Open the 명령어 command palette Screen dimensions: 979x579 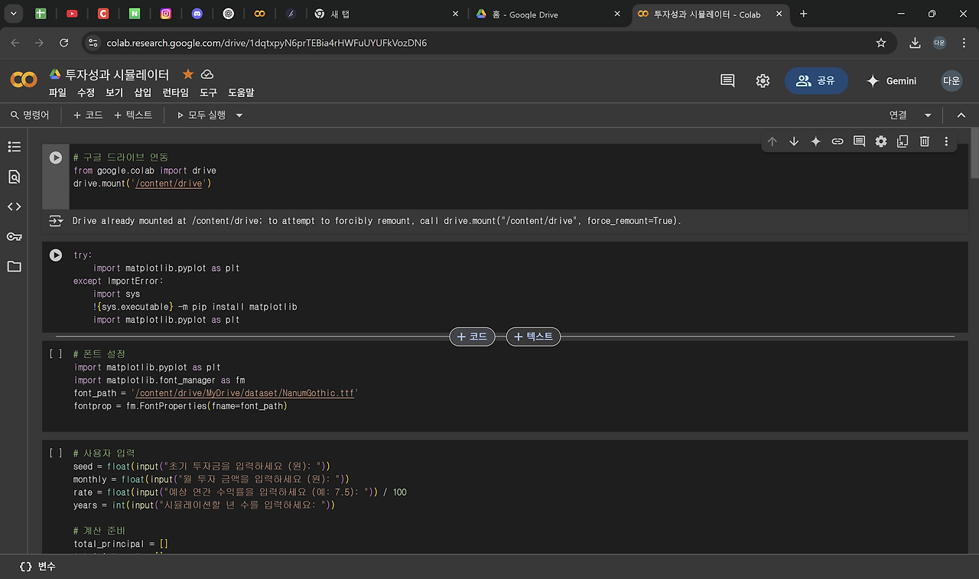tap(30, 115)
